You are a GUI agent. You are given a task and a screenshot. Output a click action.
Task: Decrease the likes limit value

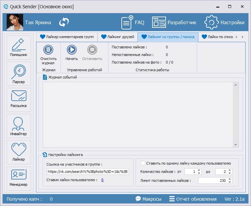(230, 182)
